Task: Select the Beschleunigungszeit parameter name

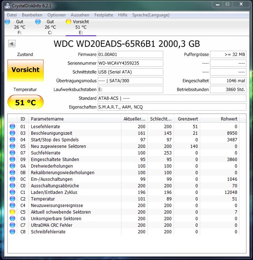Action: (51, 133)
